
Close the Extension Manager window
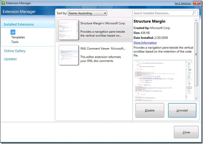tap(197, 3)
